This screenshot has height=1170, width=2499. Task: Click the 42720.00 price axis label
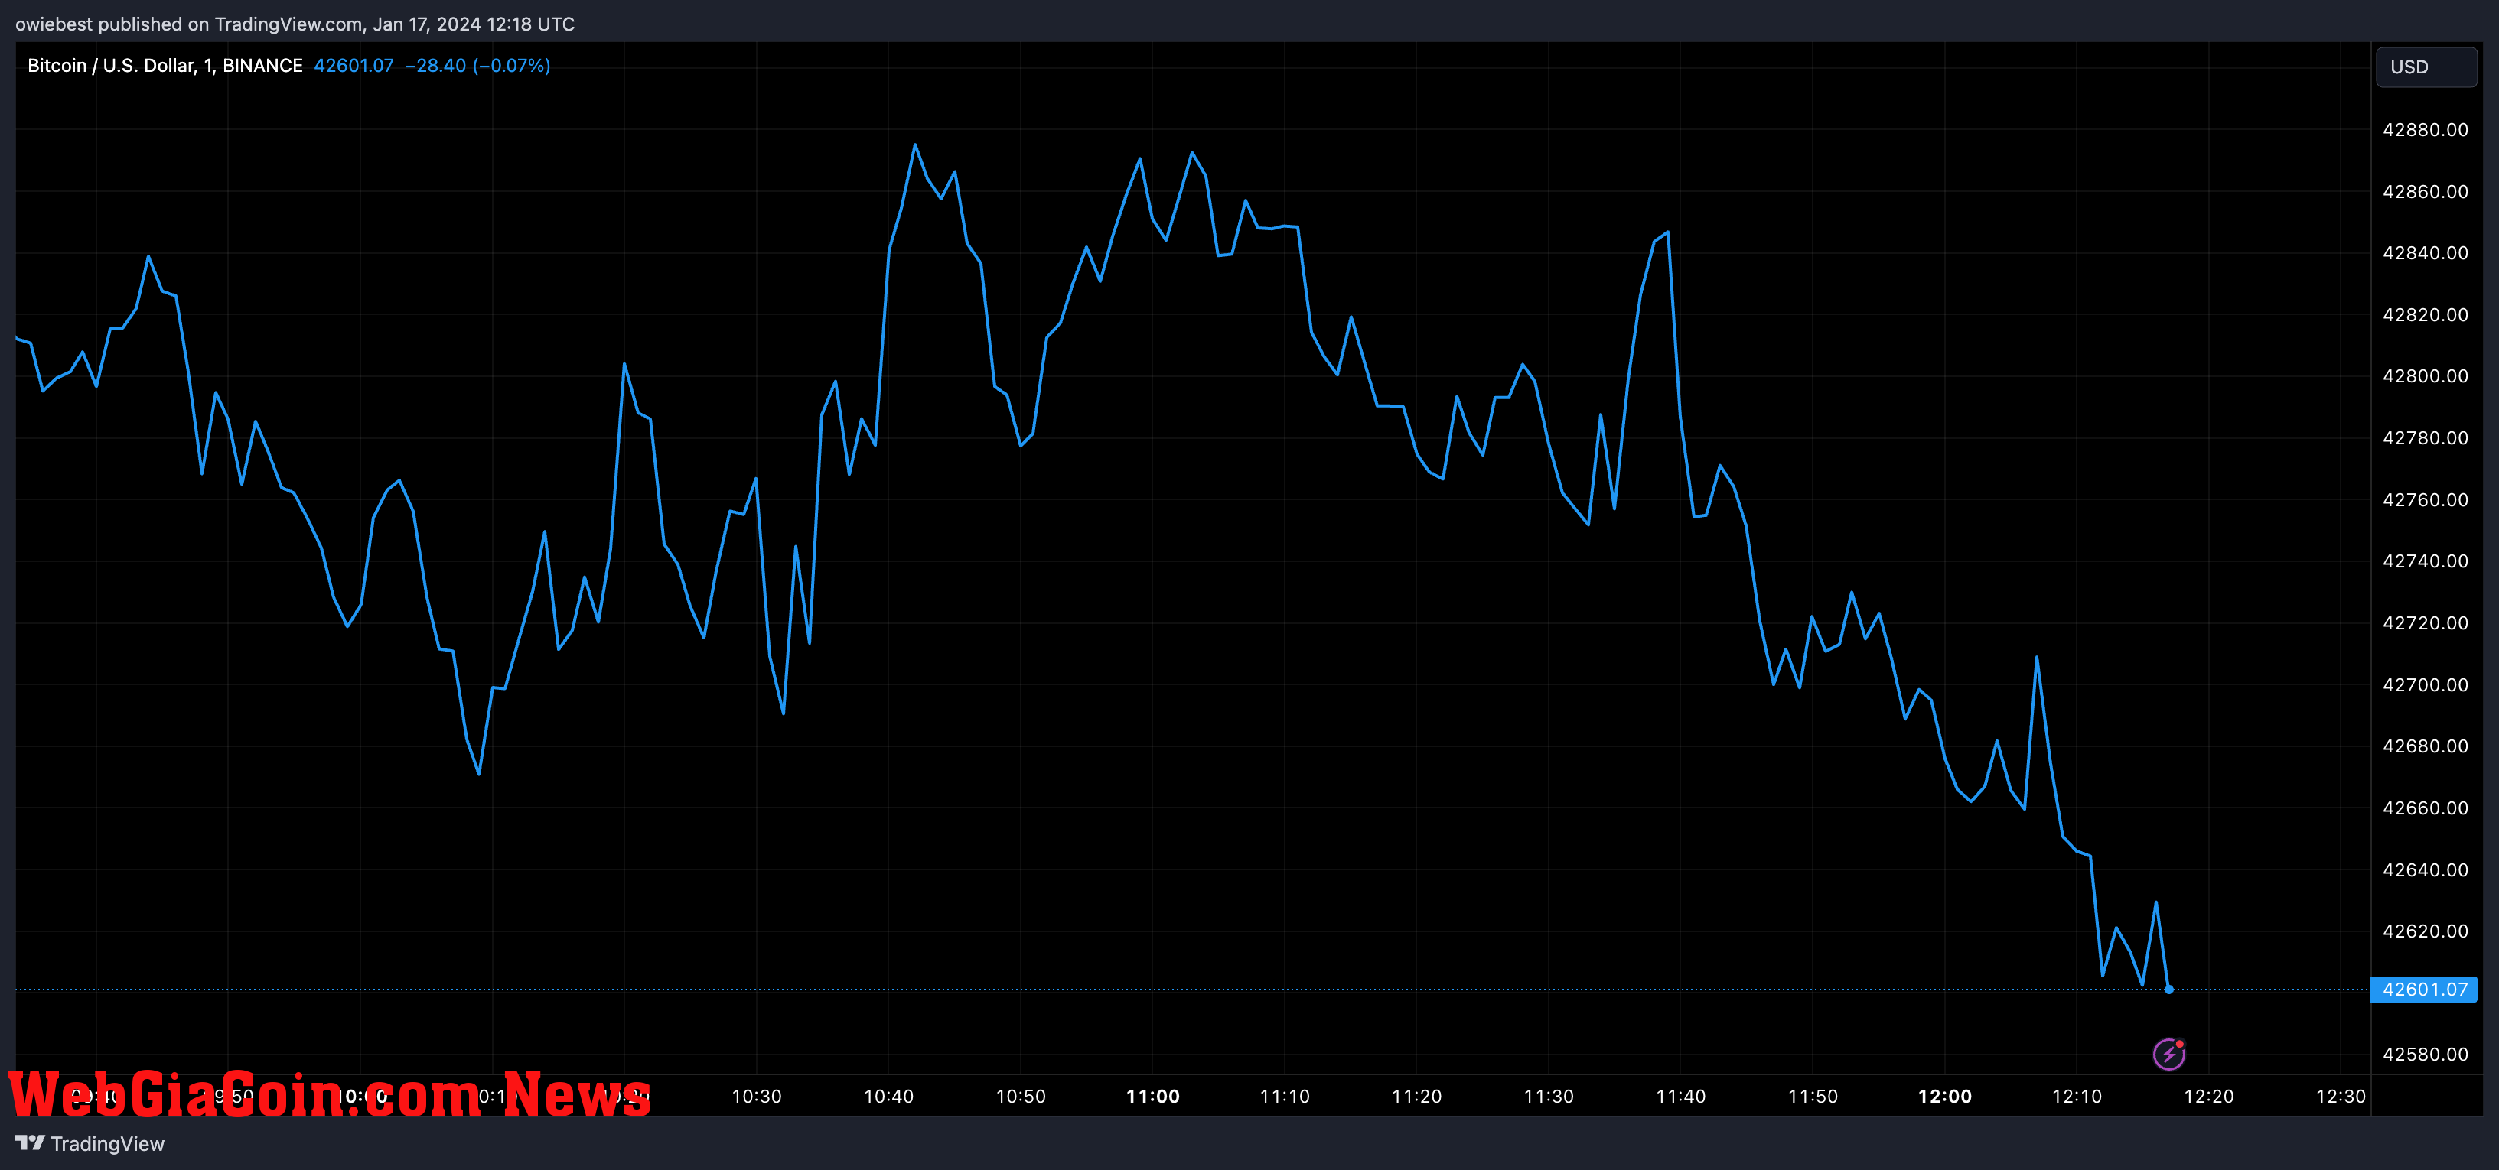2426,623
